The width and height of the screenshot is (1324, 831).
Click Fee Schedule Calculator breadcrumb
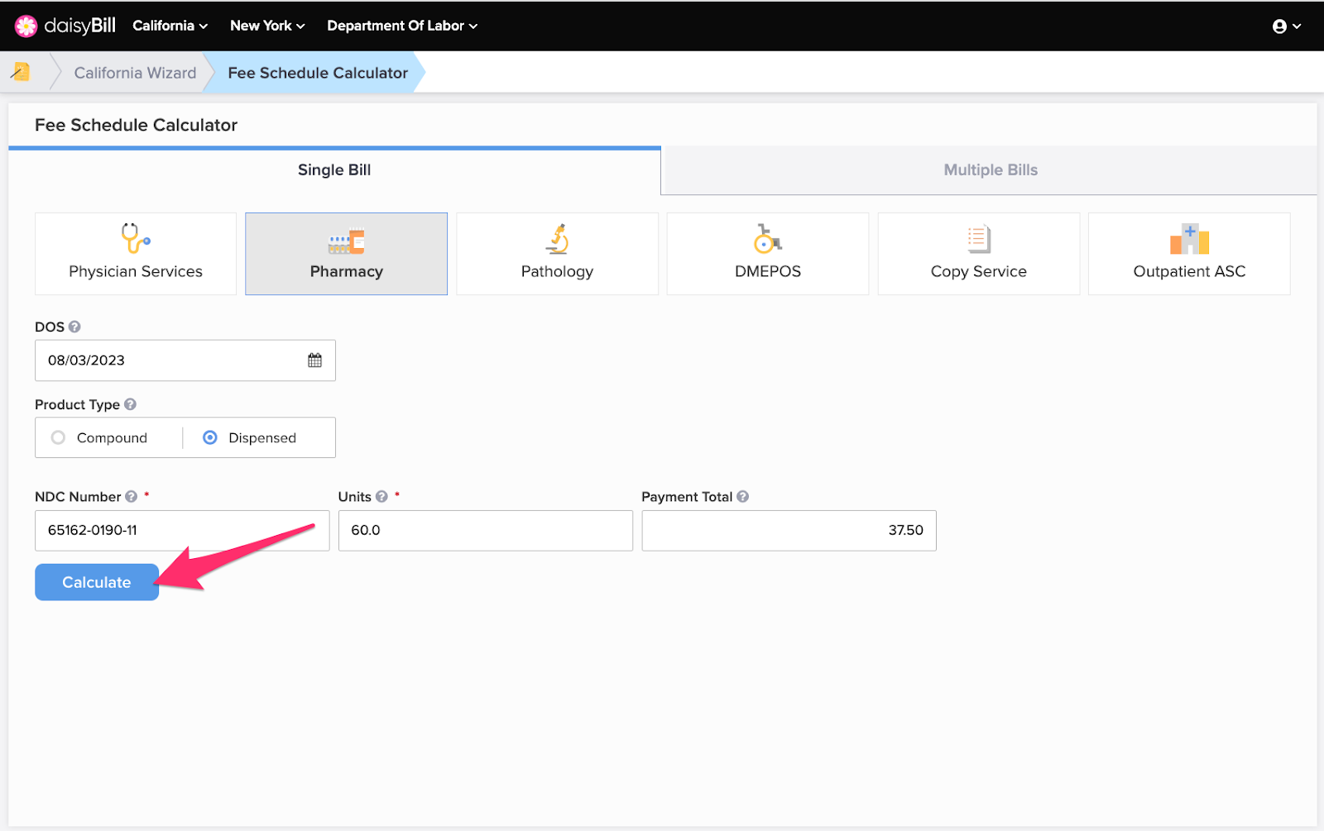pos(318,73)
